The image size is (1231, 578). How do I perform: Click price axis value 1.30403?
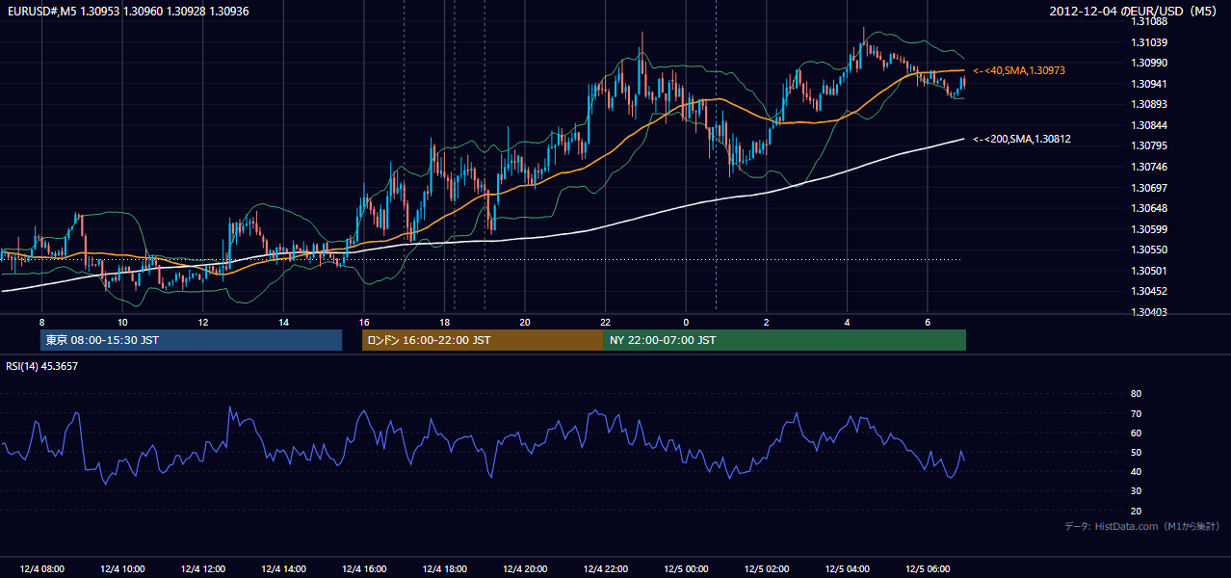point(1150,312)
